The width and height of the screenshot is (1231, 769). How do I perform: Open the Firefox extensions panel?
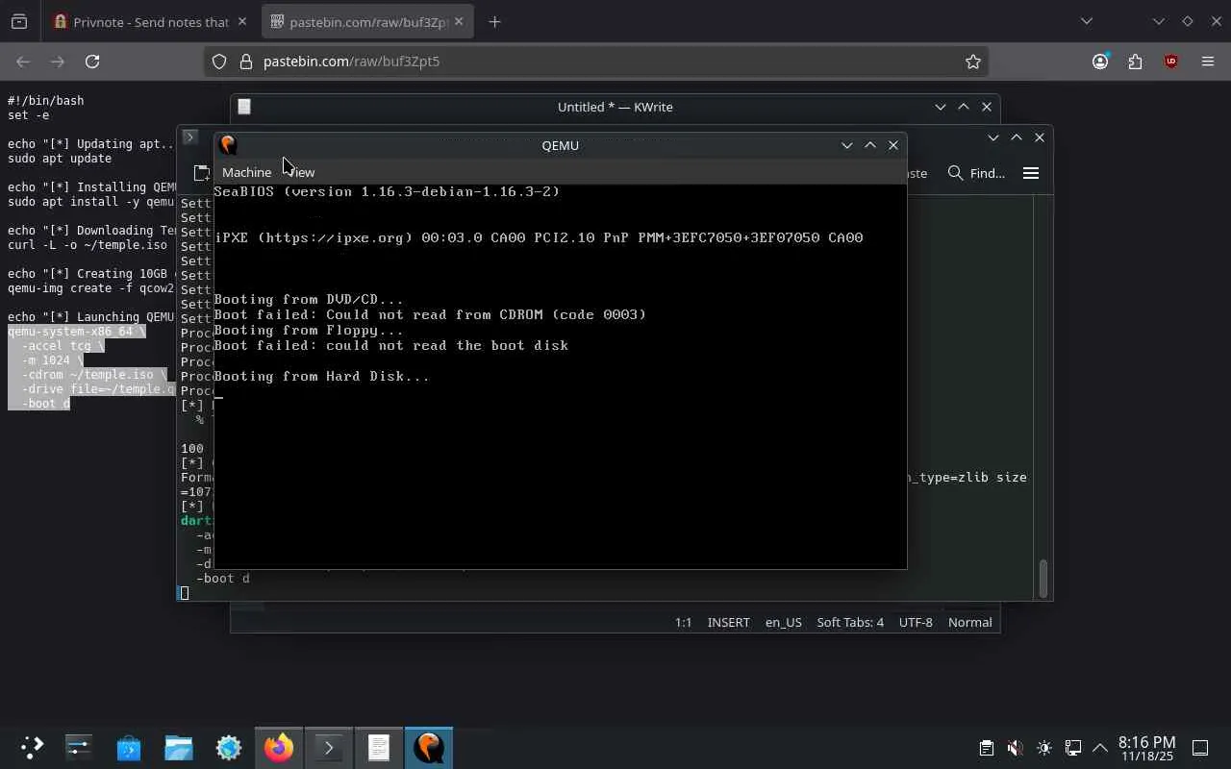[x=1136, y=62]
